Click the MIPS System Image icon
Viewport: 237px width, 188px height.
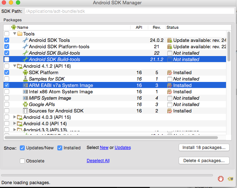pyautogui.click(x=25, y=98)
